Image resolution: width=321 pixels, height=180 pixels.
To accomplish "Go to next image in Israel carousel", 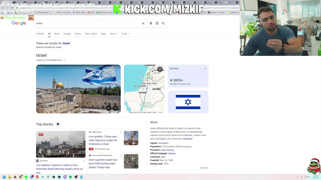I will click(x=115, y=108).
